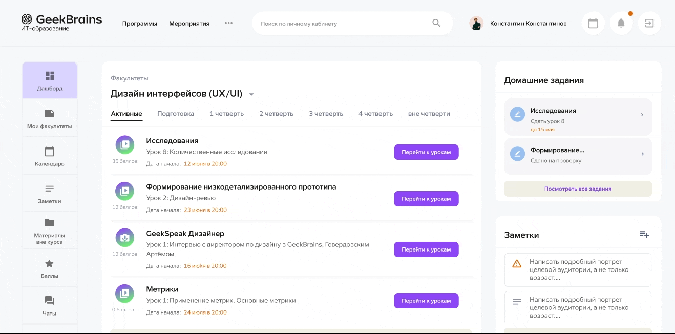Open the calendar icon in the top bar

593,23
